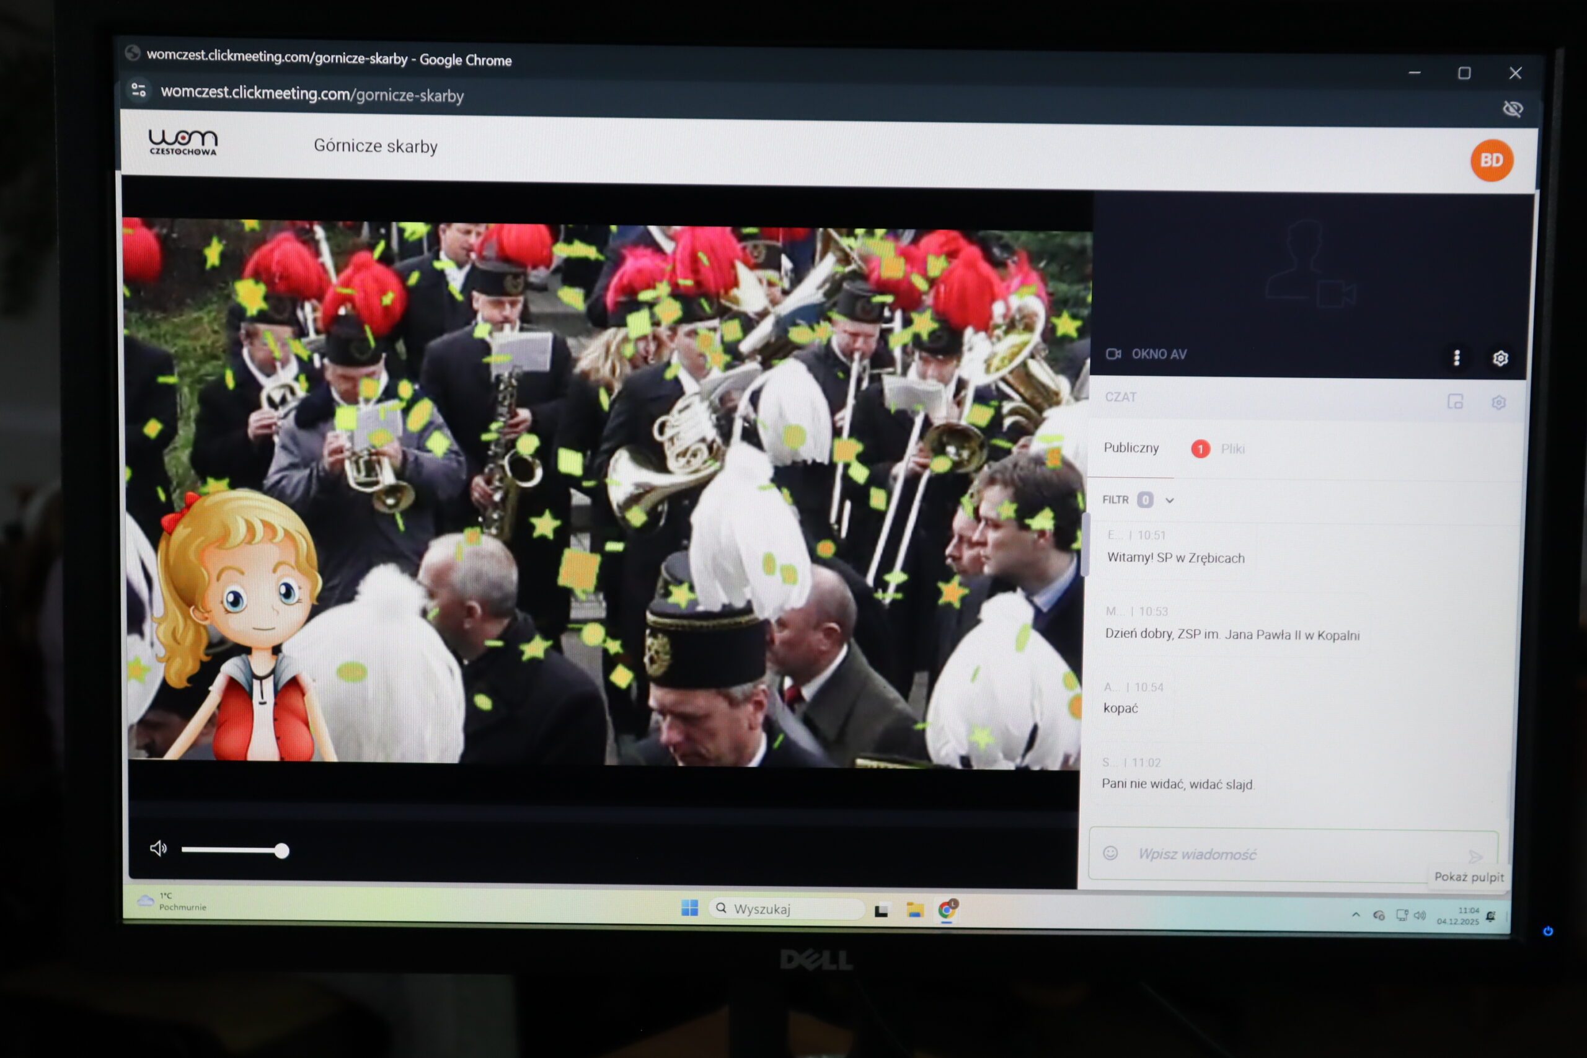Click the send message arrow icon
The width and height of the screenshot is (1587, 1058).
(1475, 856)
